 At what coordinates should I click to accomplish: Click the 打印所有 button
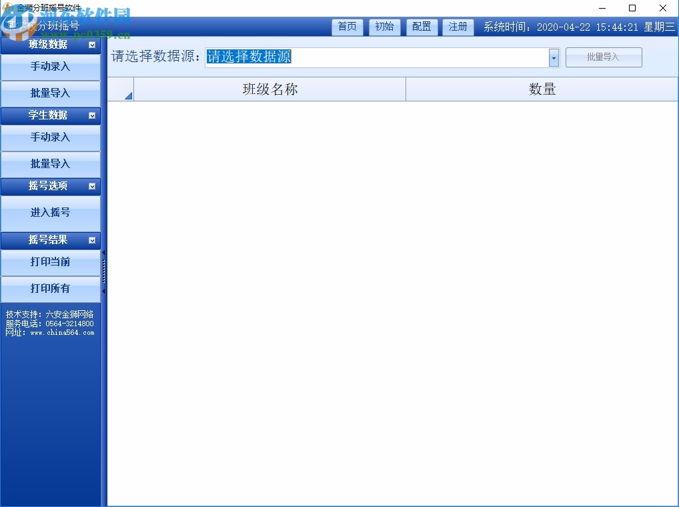click(x=50, y=290)
